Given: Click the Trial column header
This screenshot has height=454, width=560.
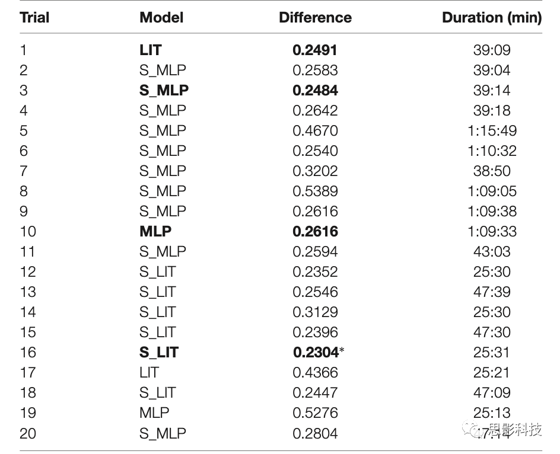Looking at the screenshot, I should (35, 17).
